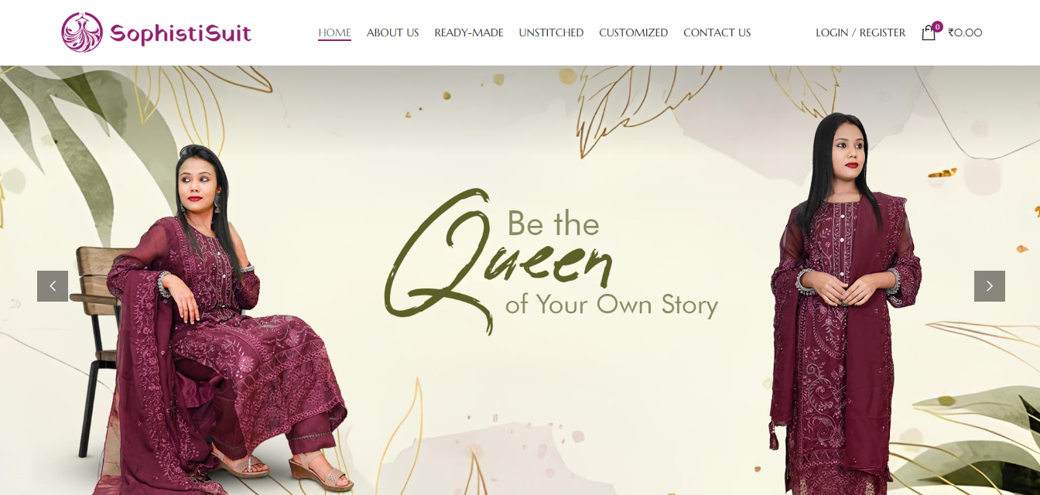
Task: Open the HOME menu item
Action: pos(334,32)
